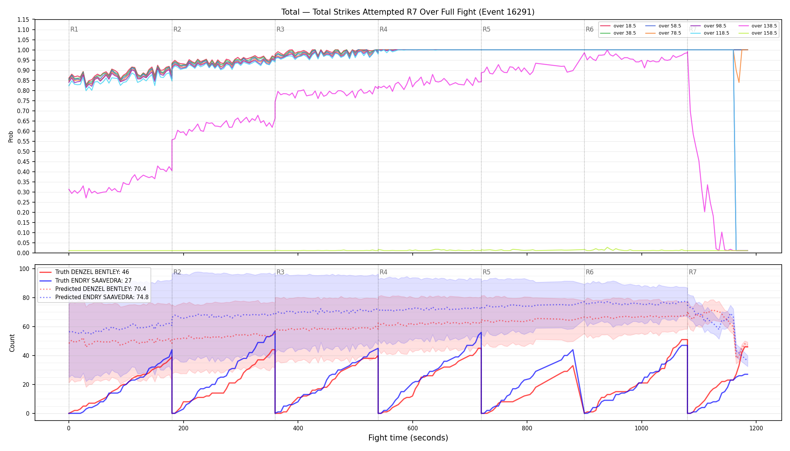Select 'Predicted DENZEL BENTLEY: 70.4' legend entry
The width and height of the screenshot is (790, 451).
pyautogui.click(x=100, y=289)
